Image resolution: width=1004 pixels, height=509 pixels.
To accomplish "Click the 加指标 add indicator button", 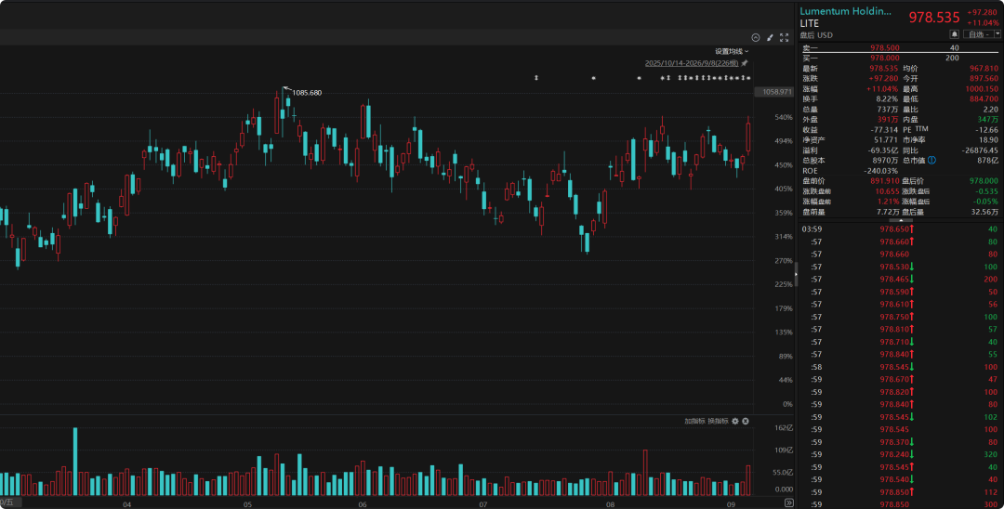I will coord(694,422).
